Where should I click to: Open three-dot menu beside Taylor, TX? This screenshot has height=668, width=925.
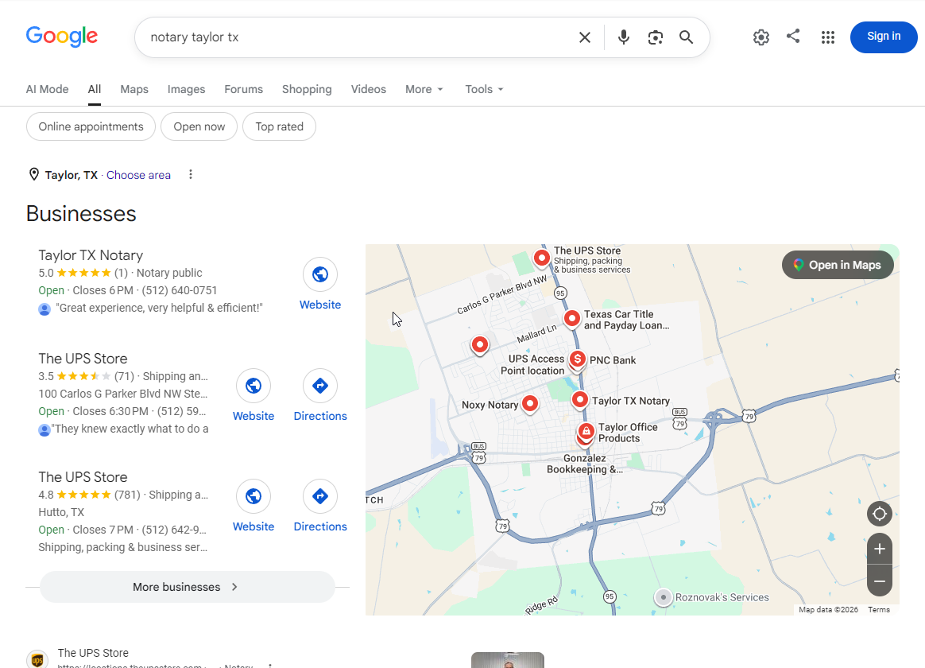point(191,175)
